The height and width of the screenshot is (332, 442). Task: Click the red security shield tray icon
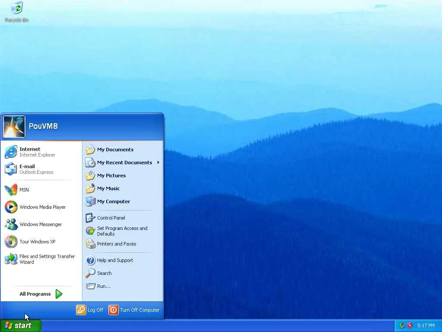[410, 326]
